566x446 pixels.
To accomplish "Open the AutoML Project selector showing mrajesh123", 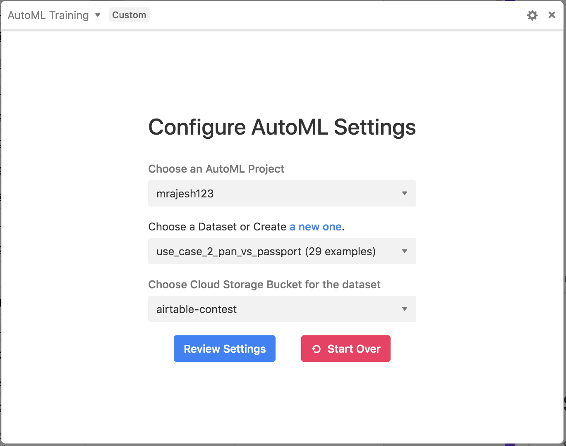I will point(273,193).
